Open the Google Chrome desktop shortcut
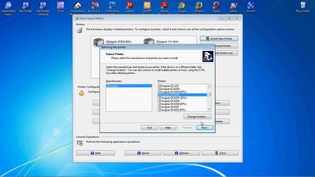This screenshot has height=177, width=315. (182, 7)
